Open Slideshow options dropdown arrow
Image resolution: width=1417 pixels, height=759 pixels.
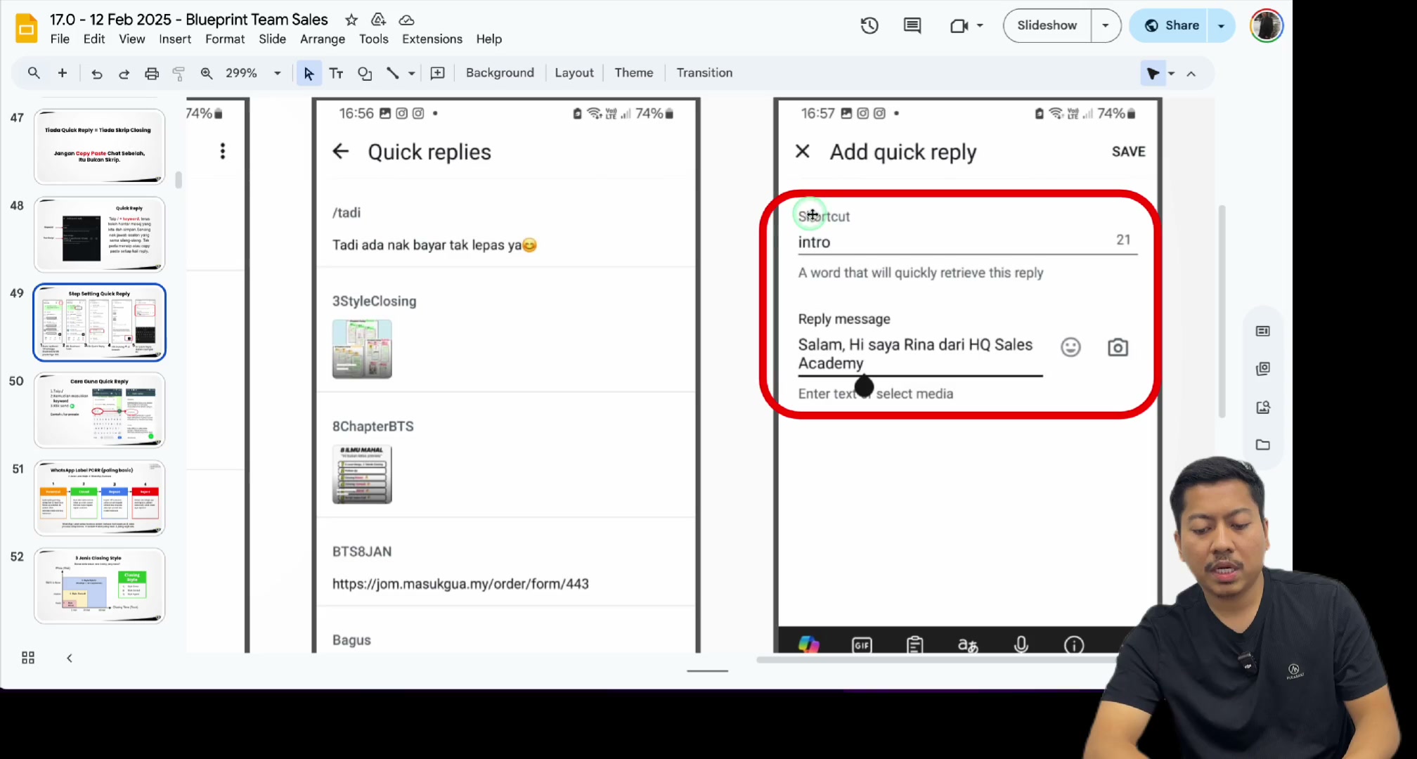click(x=1106, y=25)
